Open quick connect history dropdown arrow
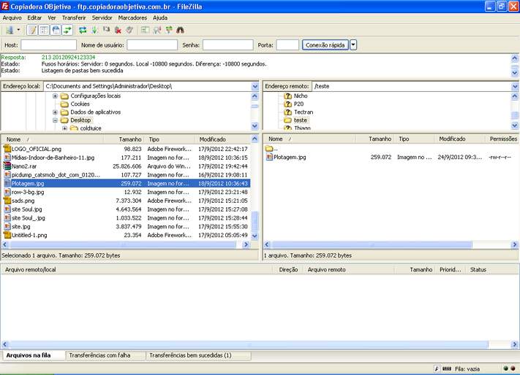The height and width of the screenshot is (375, 520). point(354,45)
